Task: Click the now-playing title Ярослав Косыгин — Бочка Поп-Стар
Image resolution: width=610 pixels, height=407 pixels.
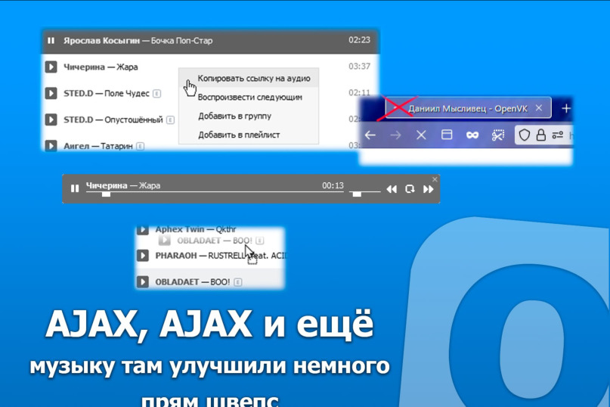Action: tap(138, 41)
